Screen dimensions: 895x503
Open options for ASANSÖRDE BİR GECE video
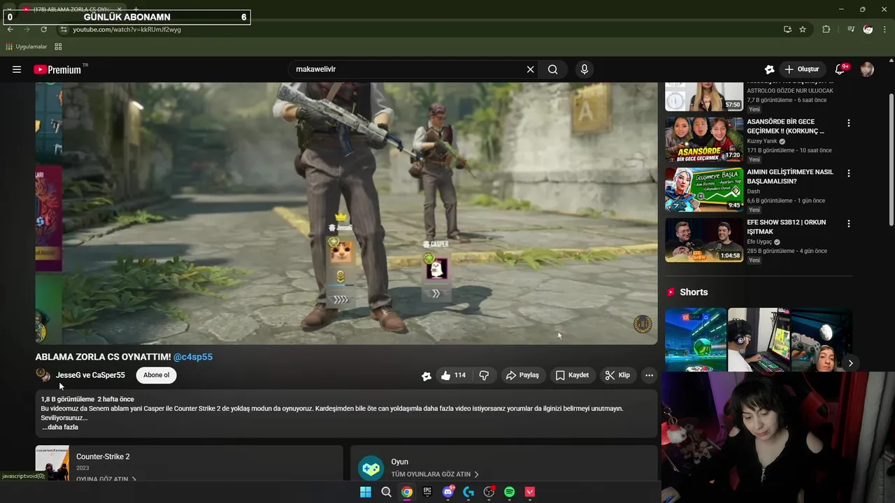(x=849, y=123)
